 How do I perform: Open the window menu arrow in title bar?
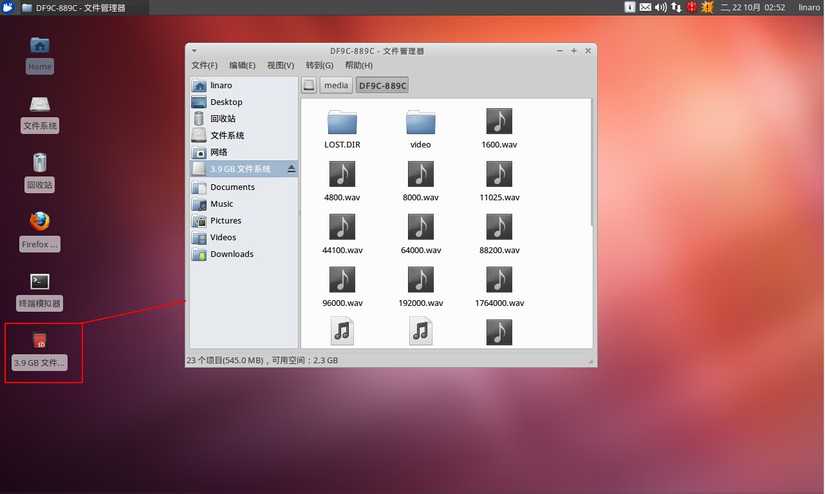194,51
